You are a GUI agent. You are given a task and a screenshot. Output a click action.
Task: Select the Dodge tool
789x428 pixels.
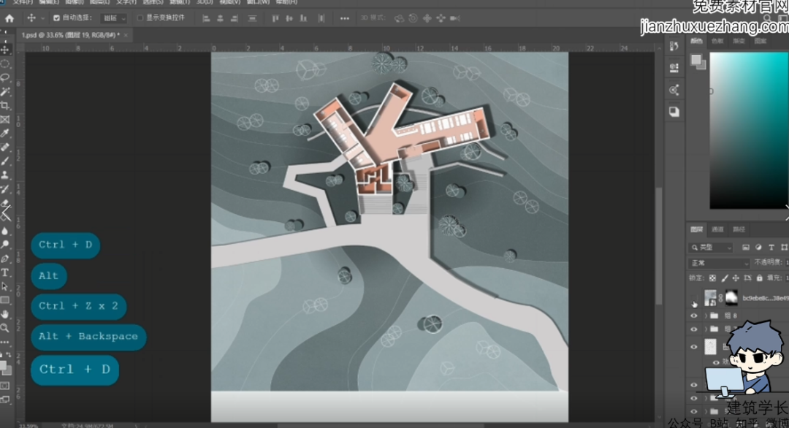[5, 245]
